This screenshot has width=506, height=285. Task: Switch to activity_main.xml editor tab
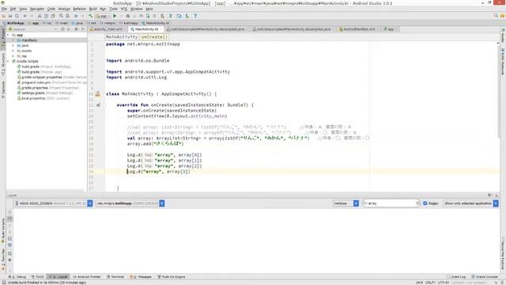108,29
